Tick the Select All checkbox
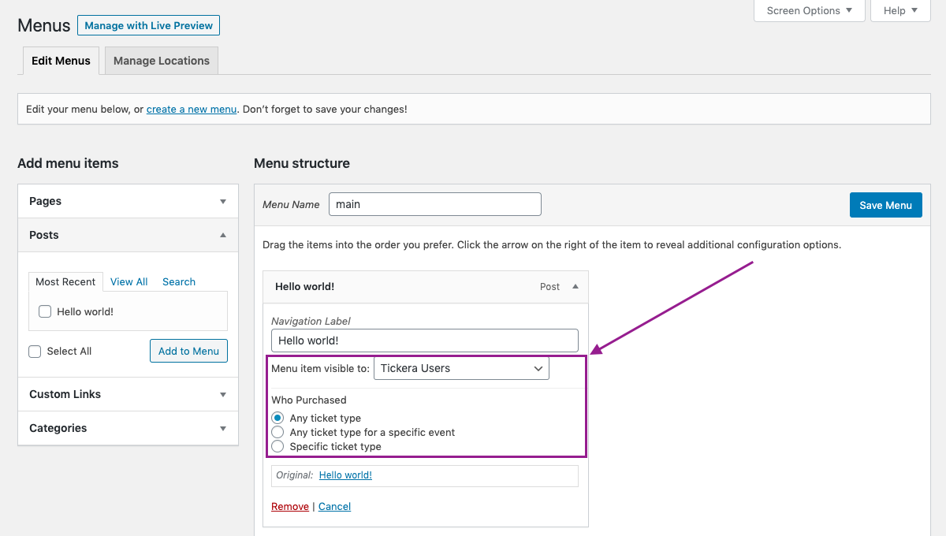 click(x=35, y=352)
